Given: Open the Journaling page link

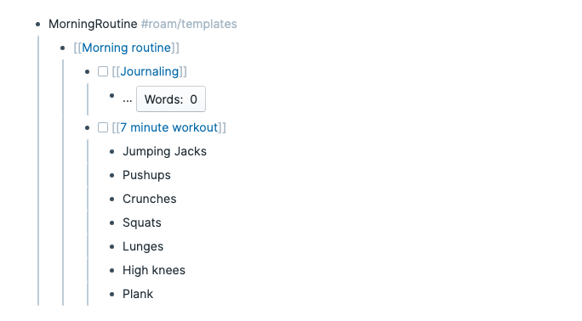Looking at the screenshot, I should pyautogui.click(x=149, y=71).
